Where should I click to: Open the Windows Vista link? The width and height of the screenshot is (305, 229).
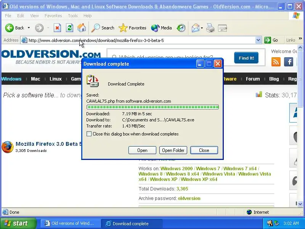click(218, 174)
